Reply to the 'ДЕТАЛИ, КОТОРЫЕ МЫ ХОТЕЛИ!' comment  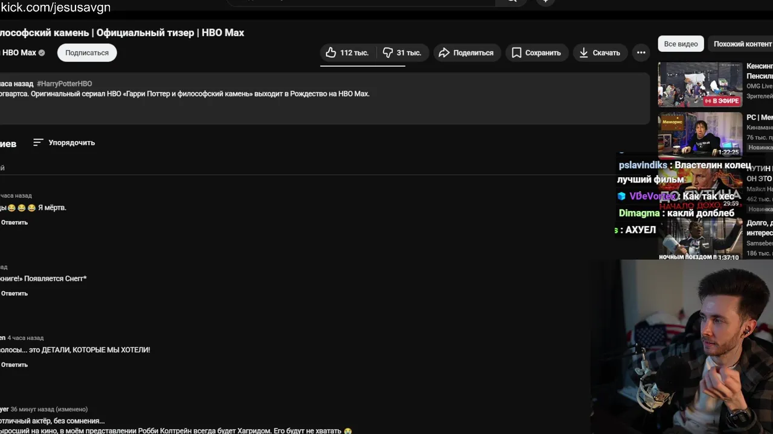pyautogui.click(x=14, y=365)
